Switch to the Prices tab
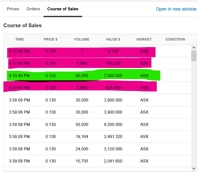Screen dimensions: 198x172 click(x=13, y=9)
